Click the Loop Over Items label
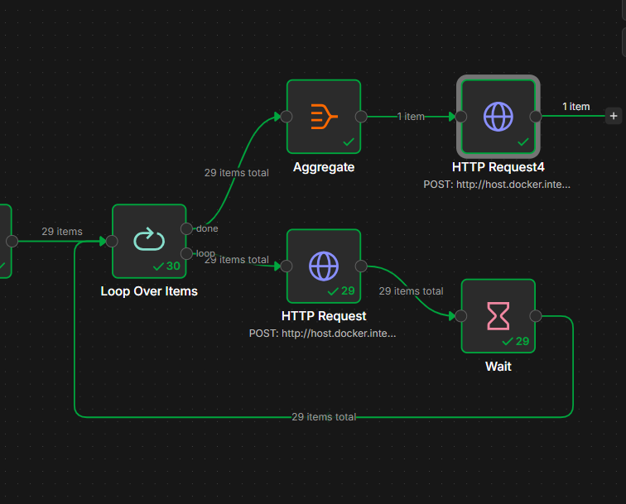The width and height of the screenshot is (626, 504). (149, 291)
